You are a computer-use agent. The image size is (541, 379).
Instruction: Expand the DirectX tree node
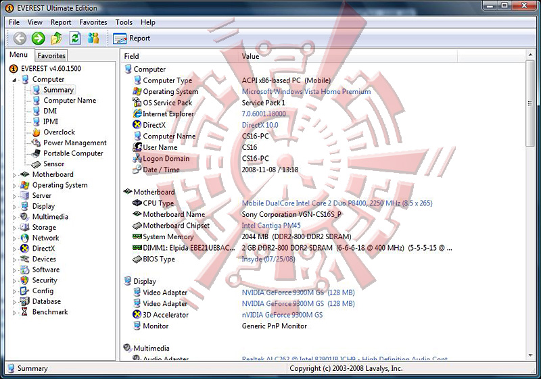coord(14,249)
